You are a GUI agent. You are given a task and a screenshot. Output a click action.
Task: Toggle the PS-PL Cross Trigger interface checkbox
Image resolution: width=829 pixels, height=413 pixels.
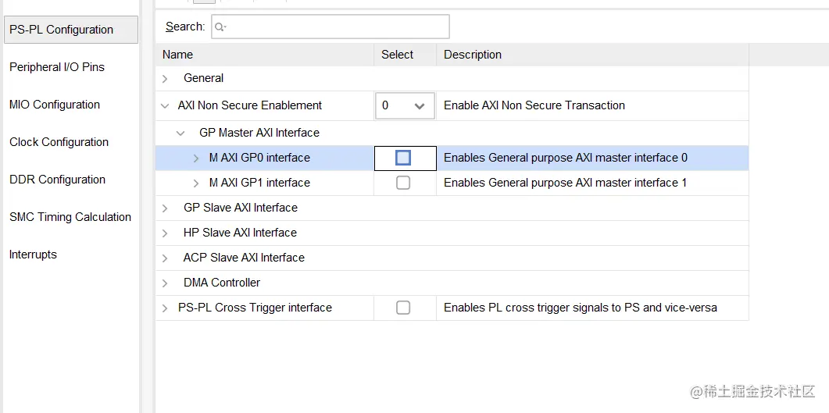[403, 308]
